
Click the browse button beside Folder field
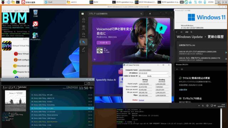point(170,76)
